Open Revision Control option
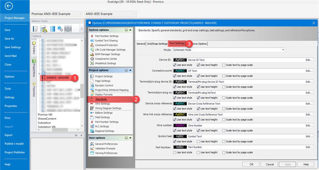319x170 pixels. click(x=104, y=86)
